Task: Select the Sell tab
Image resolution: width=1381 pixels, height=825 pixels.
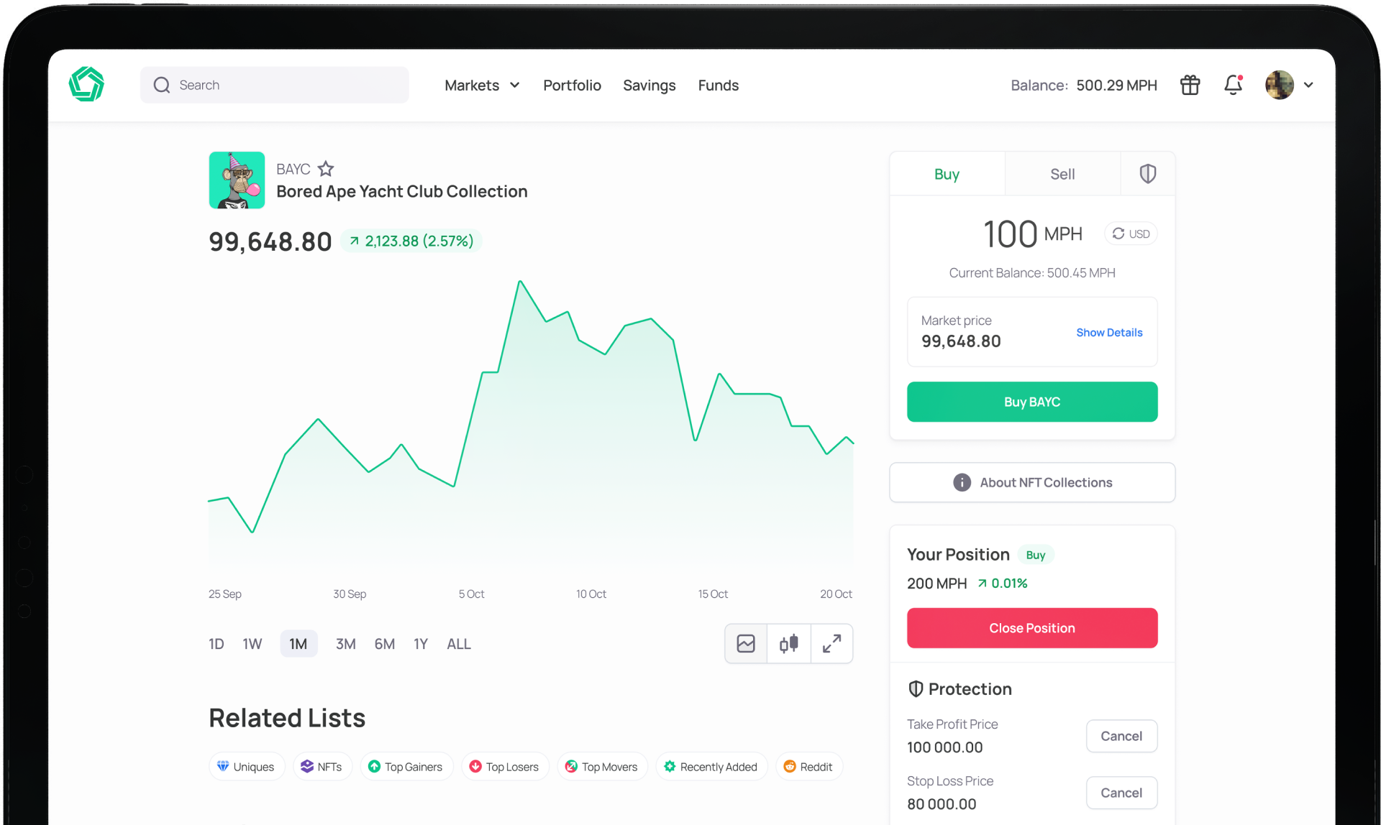Action: [1062, 174]
